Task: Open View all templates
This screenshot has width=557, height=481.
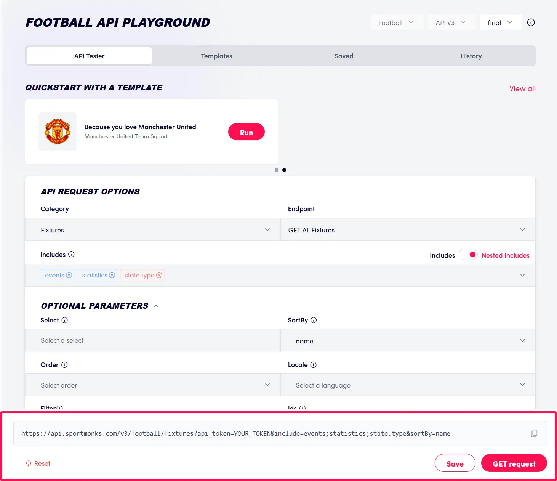Action: [x=522, y=88]
